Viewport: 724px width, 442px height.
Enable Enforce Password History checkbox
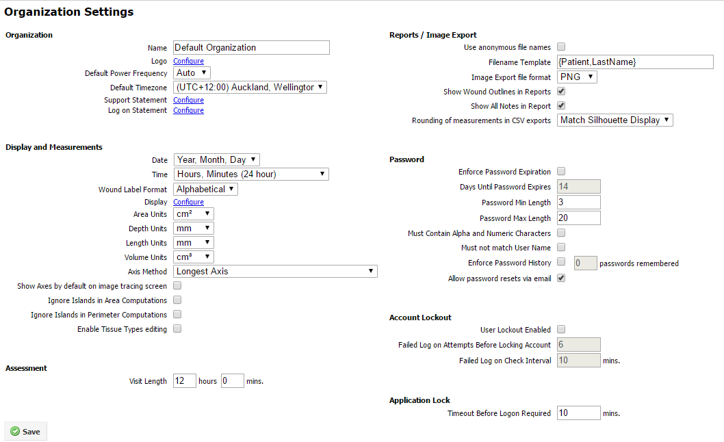(561, 262)
